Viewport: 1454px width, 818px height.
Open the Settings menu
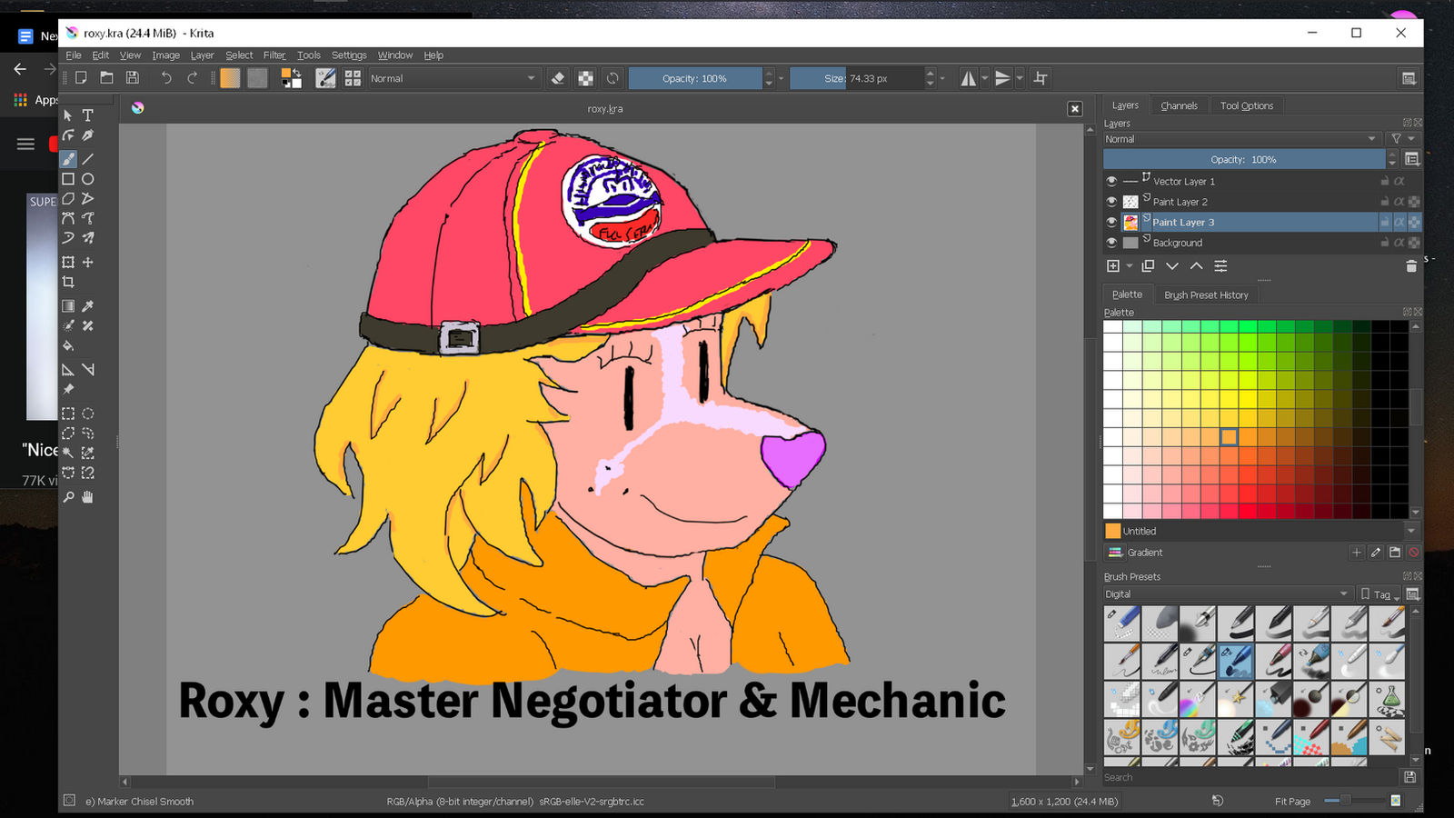point(349,55)
